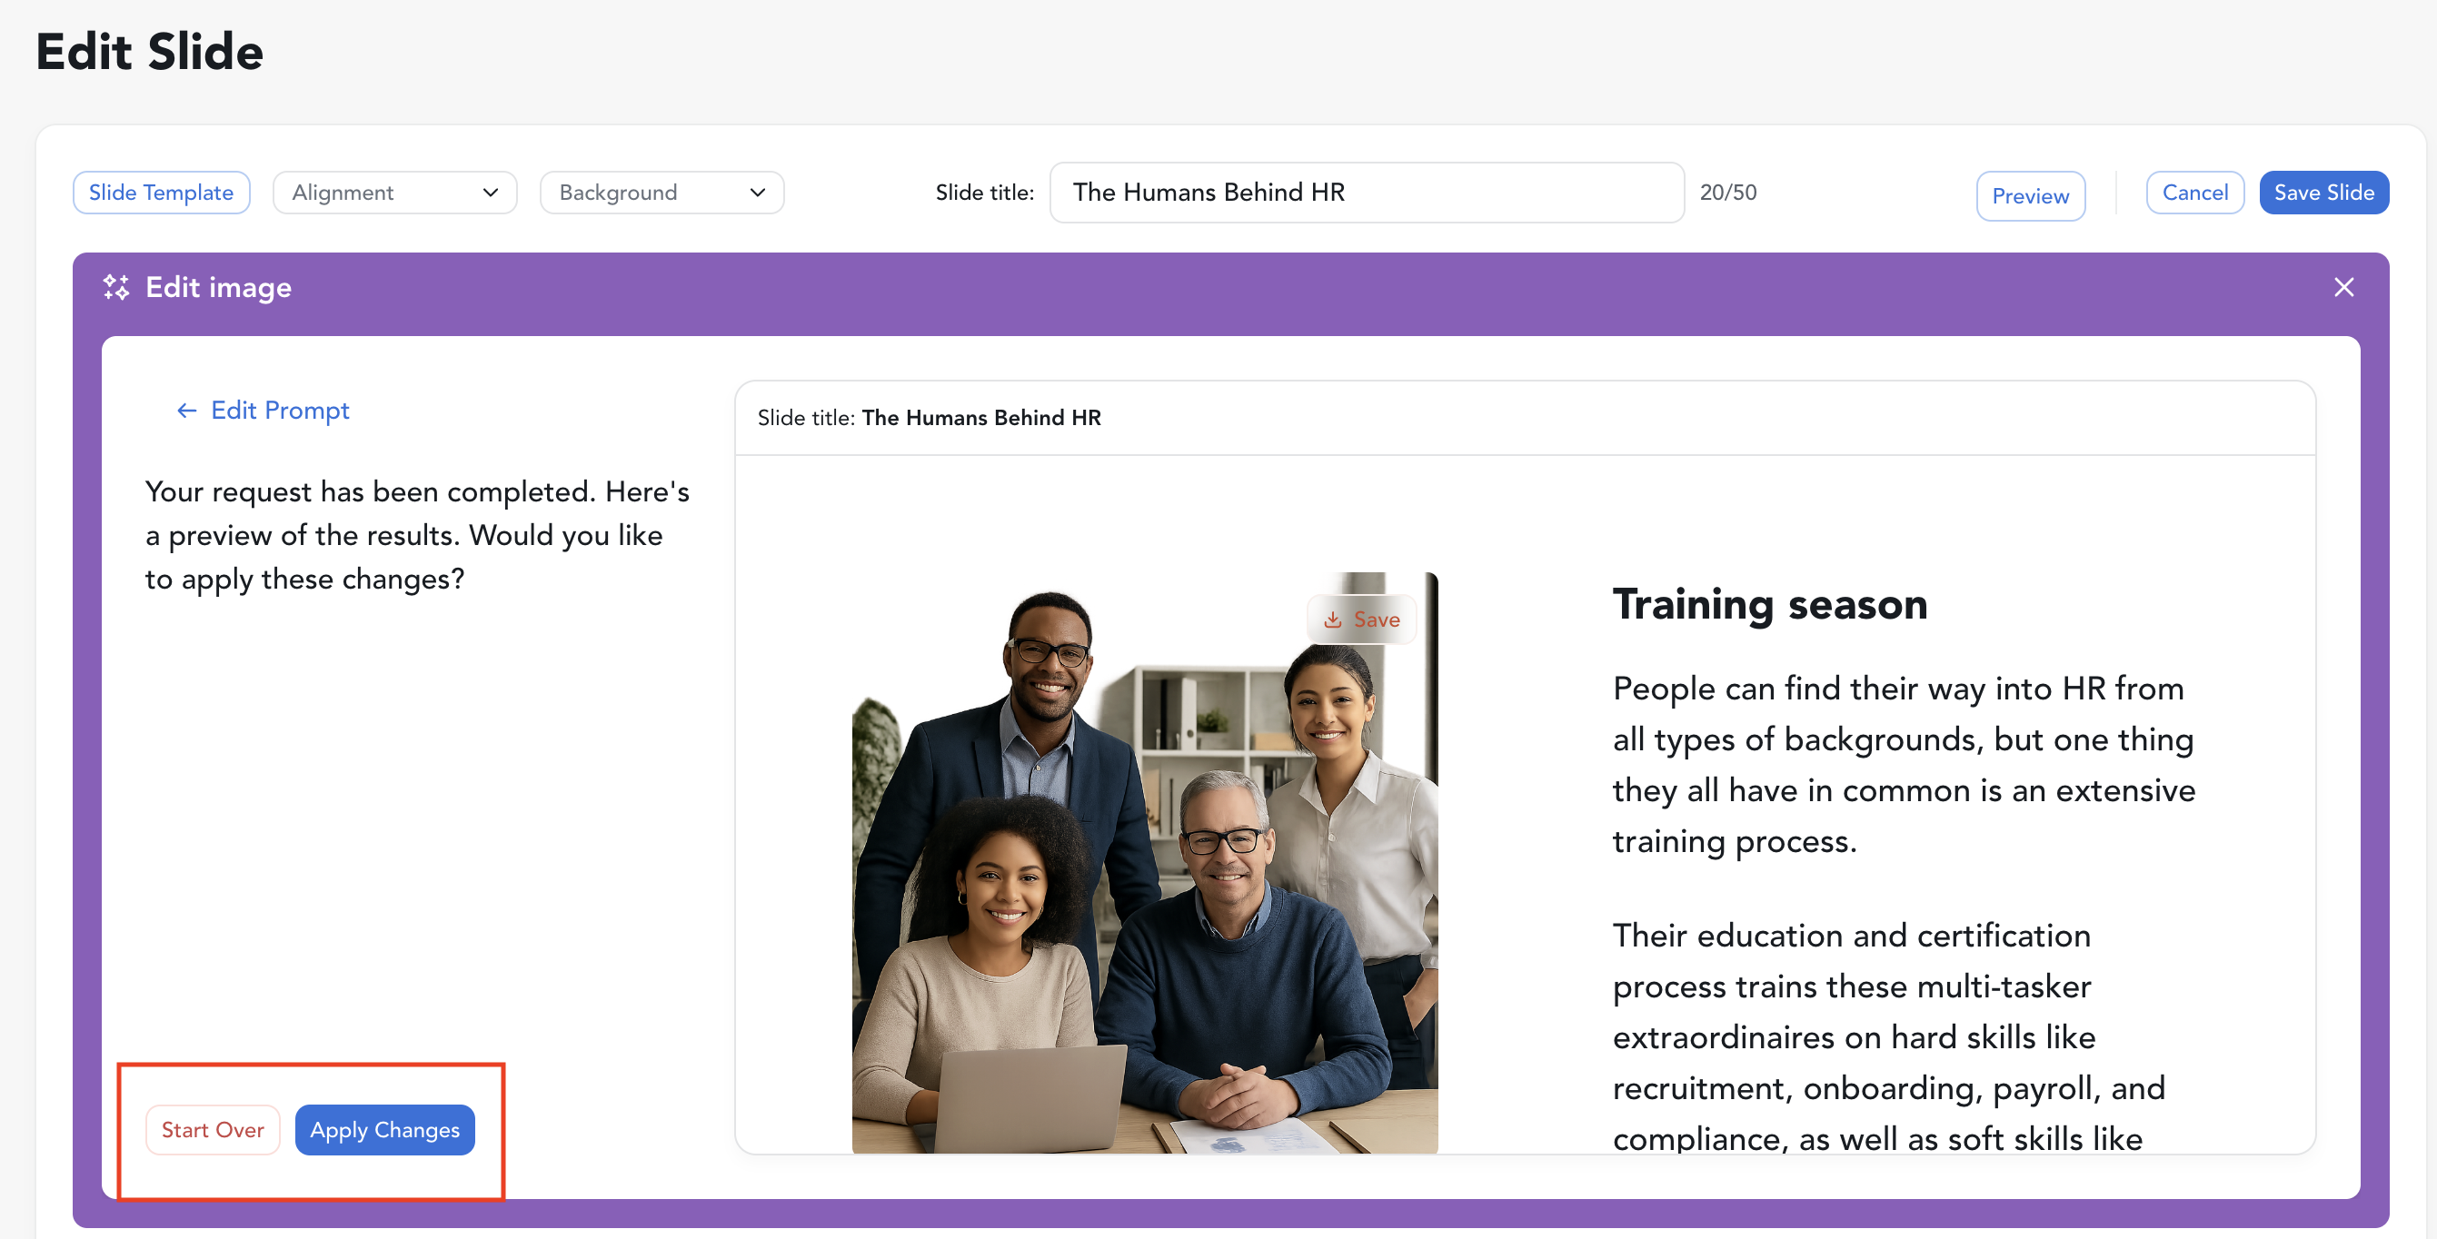Click into the Slide title field
The image size is (2437, 1239).
[x=1365, y=193]
